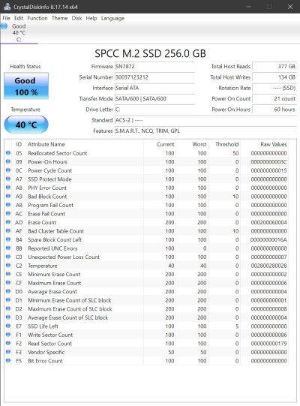Image resolution: width=300 pixels, height=406 pixels.
Task: Open the Function menu
Action: (x=37, y=18)
